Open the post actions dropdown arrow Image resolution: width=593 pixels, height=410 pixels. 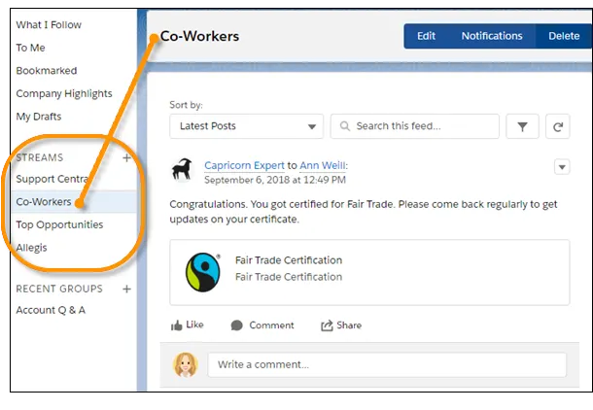[x=562, y=167]
